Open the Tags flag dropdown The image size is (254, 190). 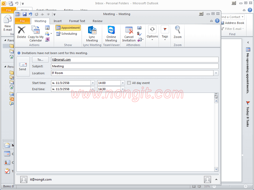tap(165, 33)
